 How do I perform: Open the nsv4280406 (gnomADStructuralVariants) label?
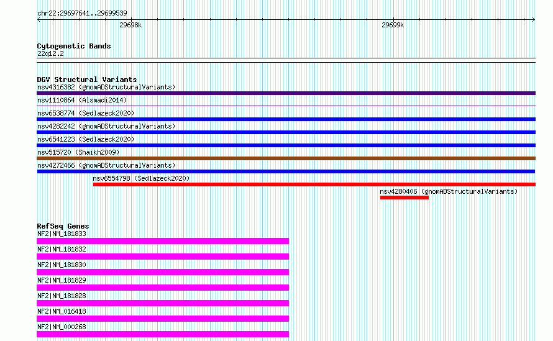449,191
